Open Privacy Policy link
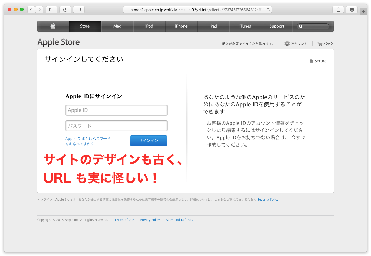 [150, 220]
